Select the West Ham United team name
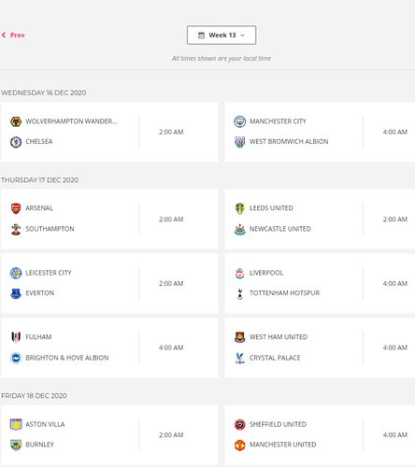Viewport: 415px width, 467px height. pos(279,337)
